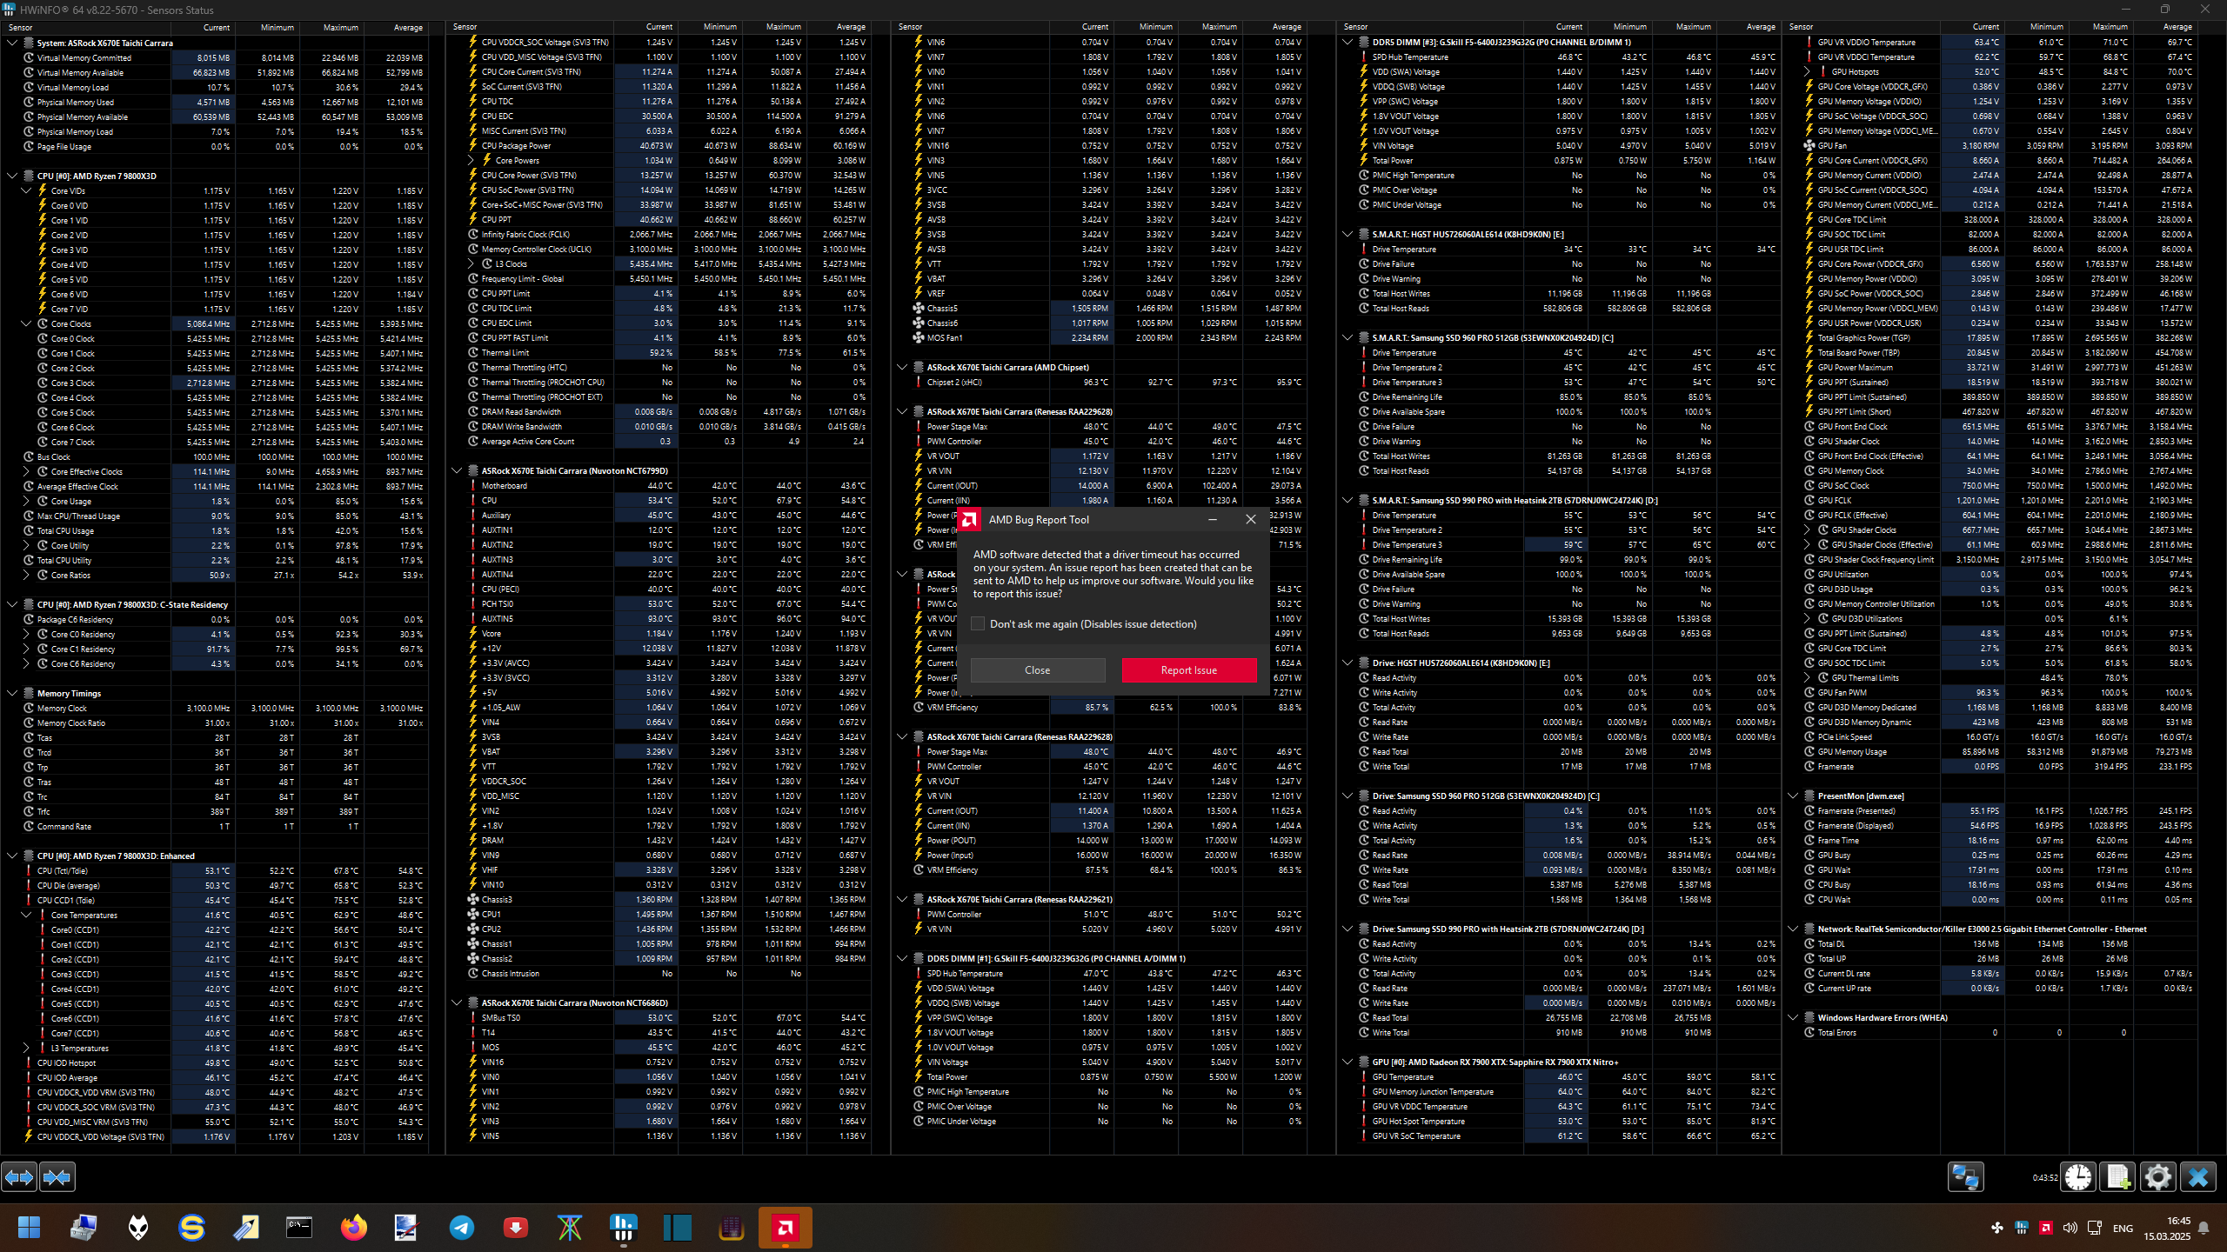Close sensors with the blue X icon
The image size is (2227, 1252).
pyautogui.click(x=2197, y=1177)
